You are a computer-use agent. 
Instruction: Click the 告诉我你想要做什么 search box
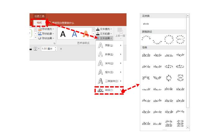click(x=63, y=23)
